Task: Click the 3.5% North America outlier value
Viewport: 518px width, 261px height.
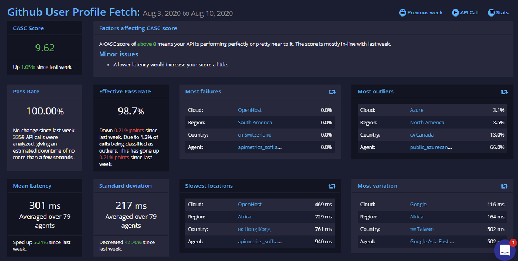Action: 499,122
